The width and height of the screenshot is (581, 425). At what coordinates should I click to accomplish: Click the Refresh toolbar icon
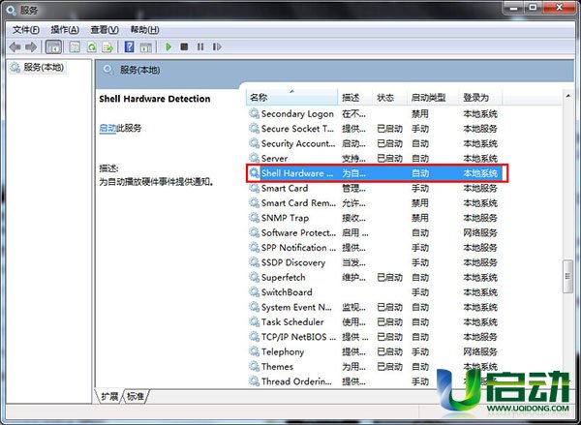pyautogui.click(x=92, y=46)
